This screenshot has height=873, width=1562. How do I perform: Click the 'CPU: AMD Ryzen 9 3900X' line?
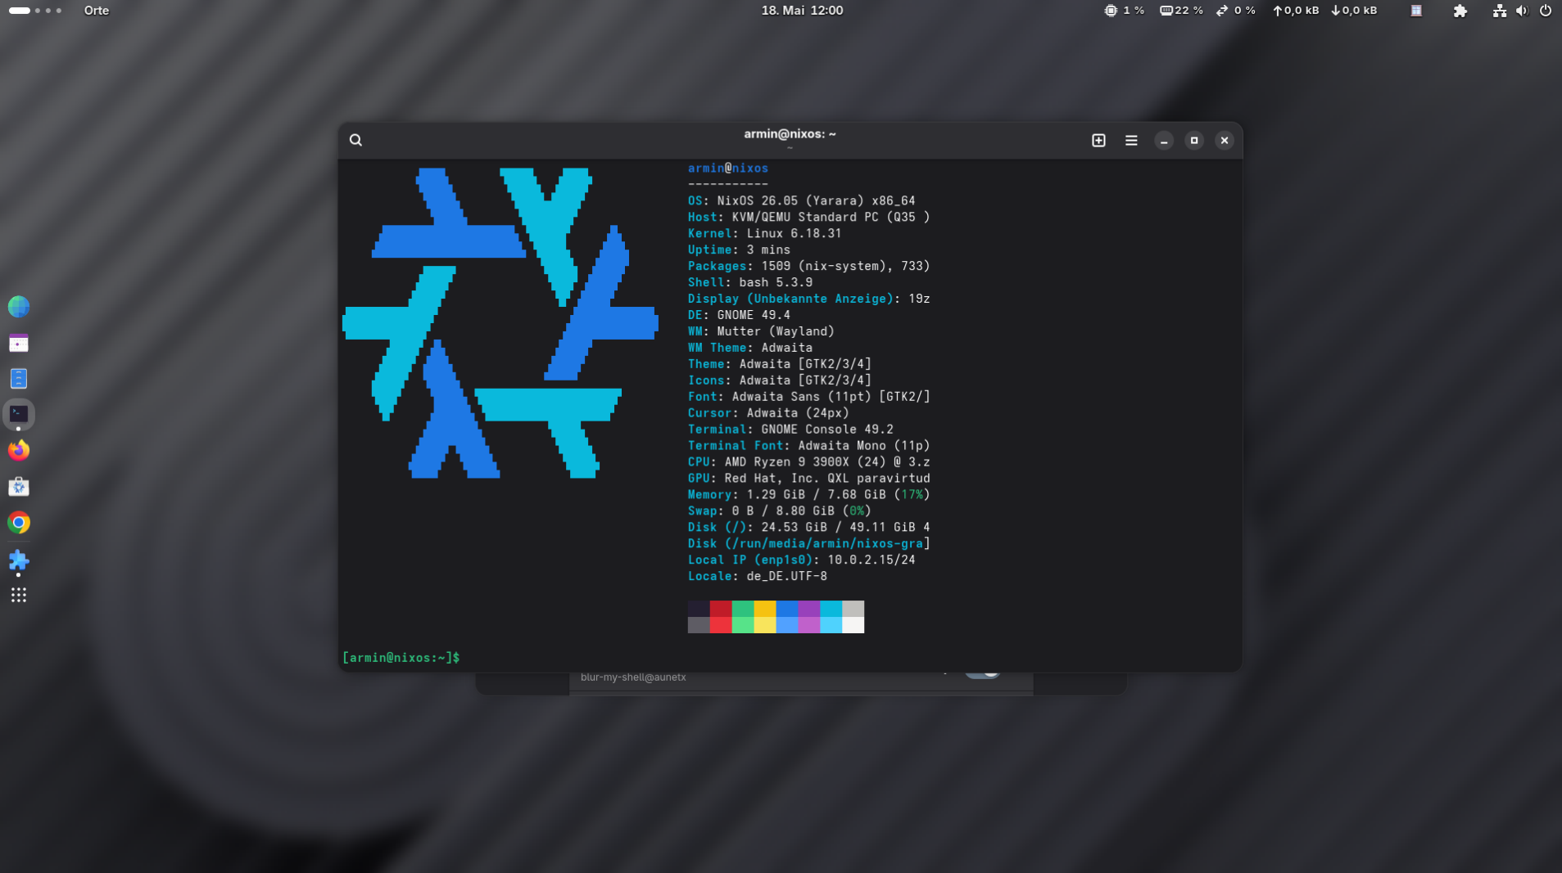tap(809, 463)
